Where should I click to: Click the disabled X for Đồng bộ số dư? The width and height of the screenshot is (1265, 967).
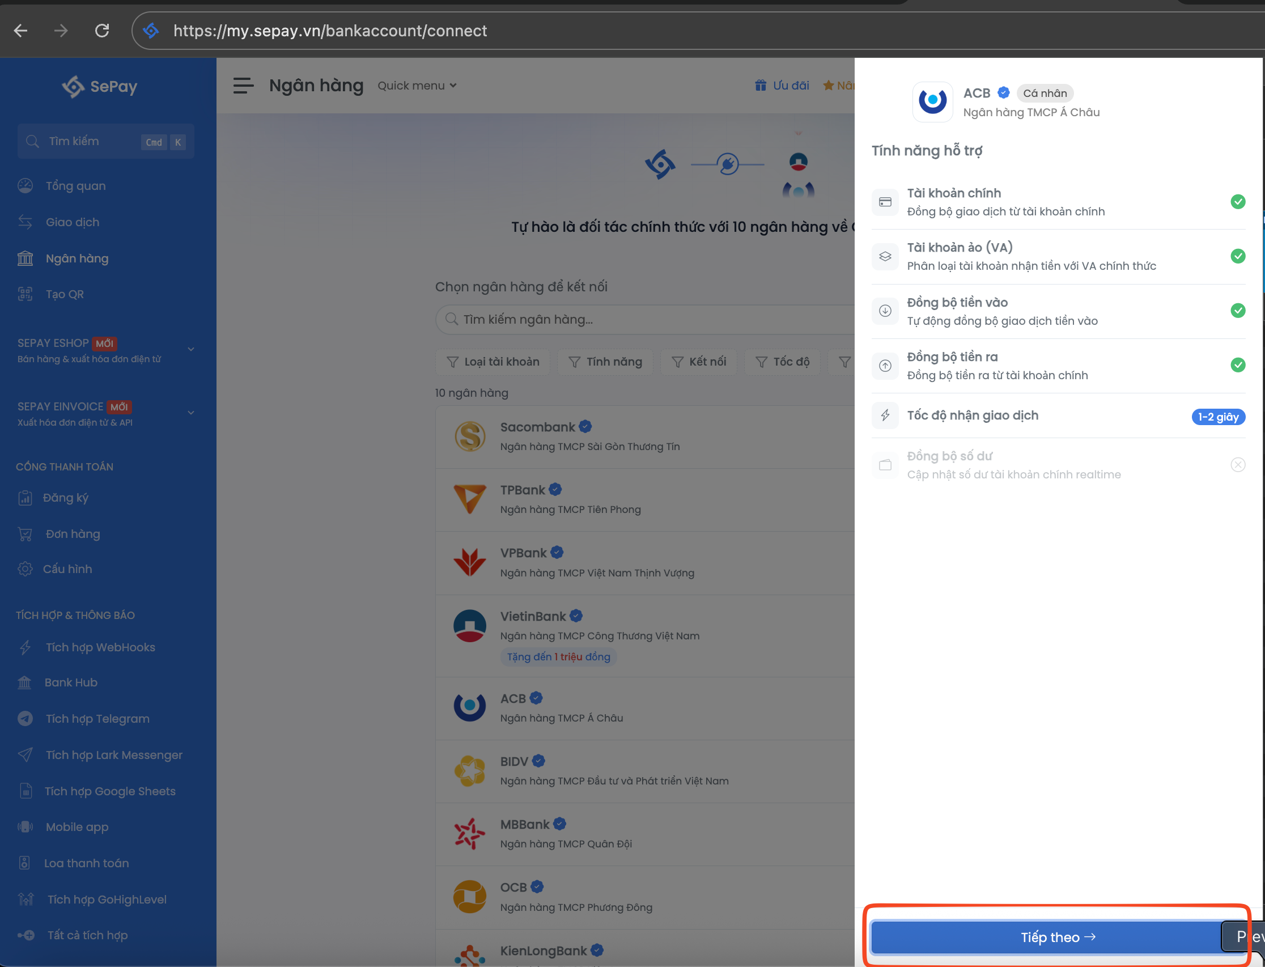1237,464
